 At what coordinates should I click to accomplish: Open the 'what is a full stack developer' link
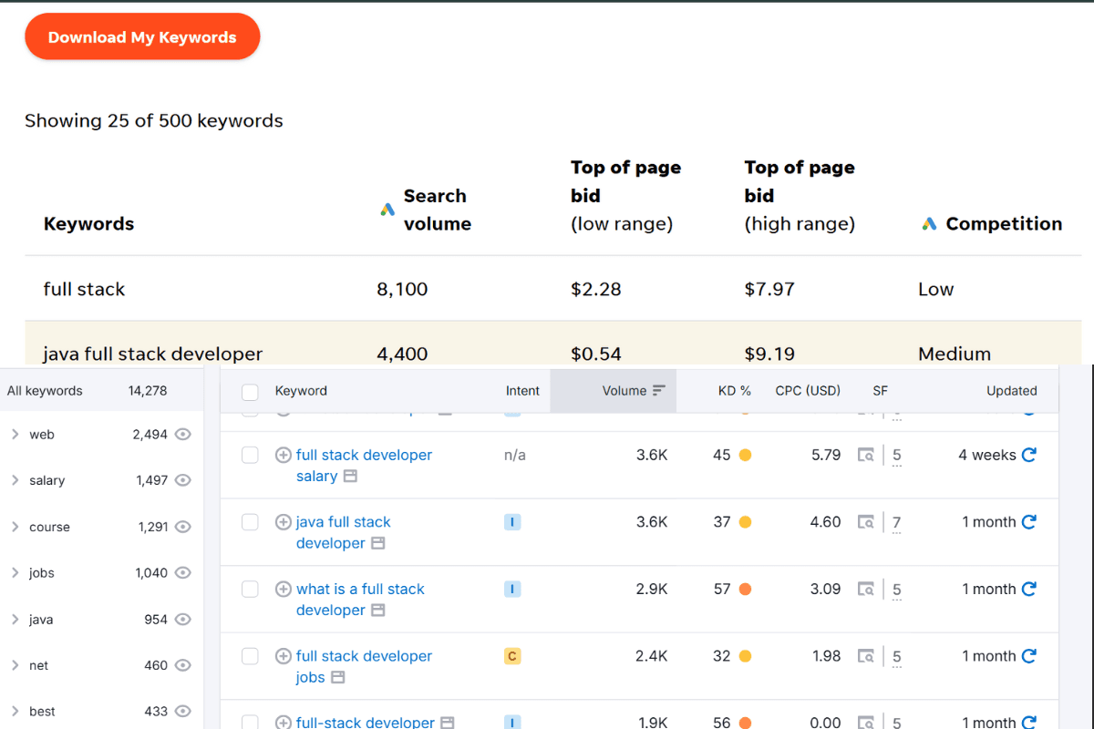click(x=360, y=600)
